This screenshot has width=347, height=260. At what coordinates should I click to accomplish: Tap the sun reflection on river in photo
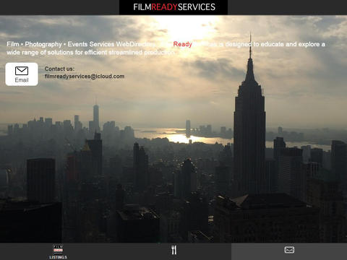[x=179, y=139]
